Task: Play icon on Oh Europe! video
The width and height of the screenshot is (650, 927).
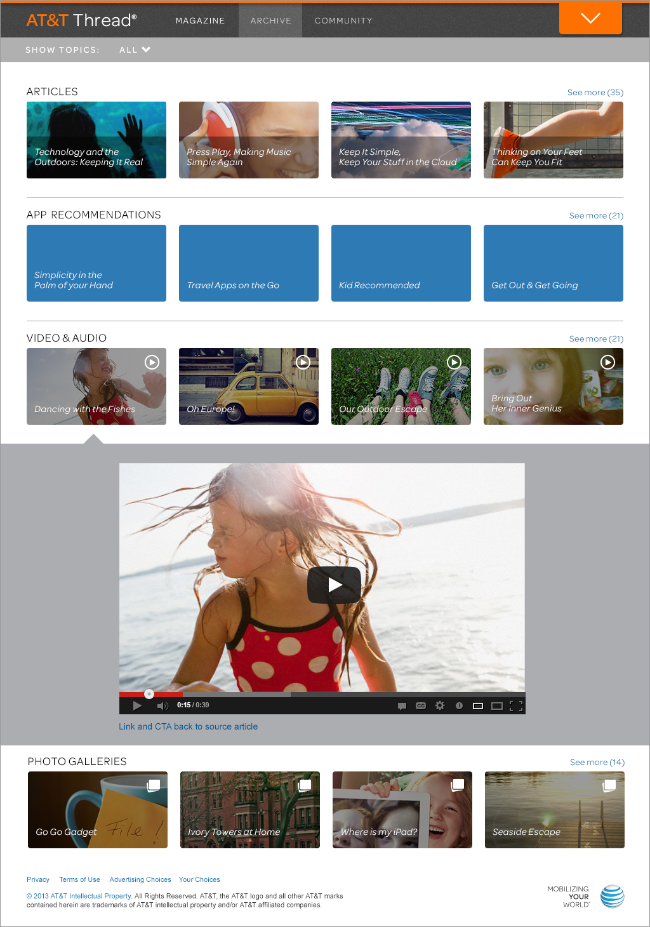Action: pos(303,362)
